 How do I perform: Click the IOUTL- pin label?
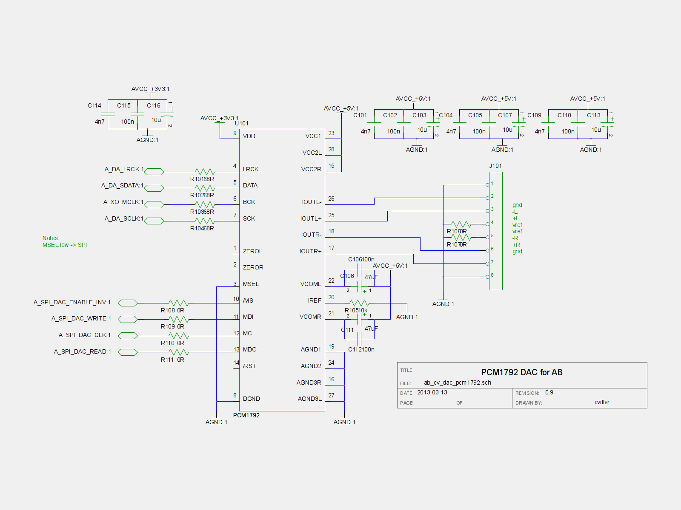(x=312, y=202)
